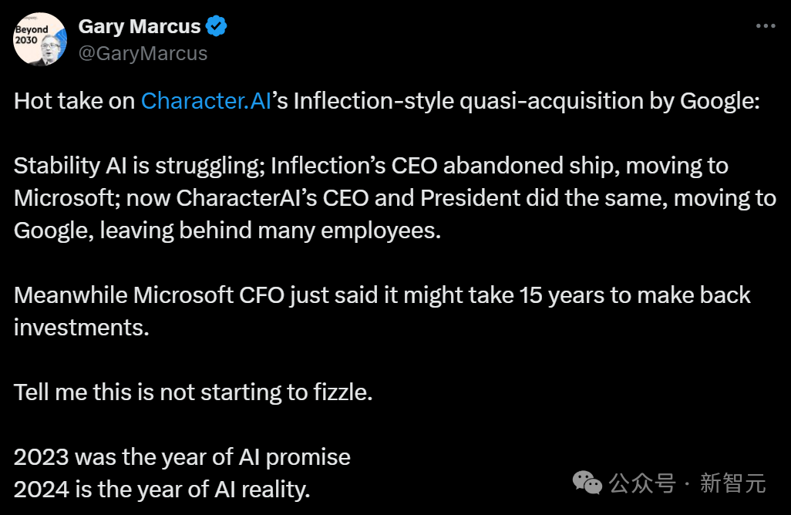Open the three-dot more options menu

pos(765,26)
